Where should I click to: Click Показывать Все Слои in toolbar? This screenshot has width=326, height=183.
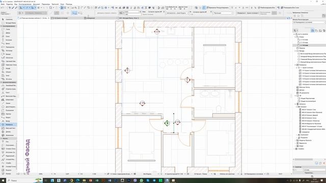click(290, 8)
